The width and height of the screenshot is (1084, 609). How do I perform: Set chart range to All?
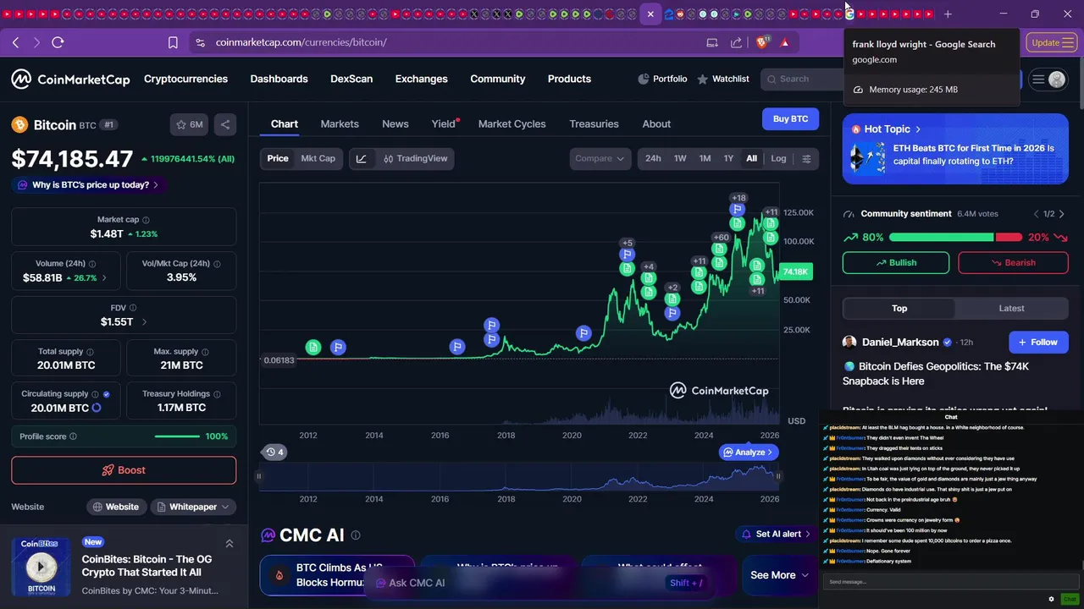(x=751, y=159)
